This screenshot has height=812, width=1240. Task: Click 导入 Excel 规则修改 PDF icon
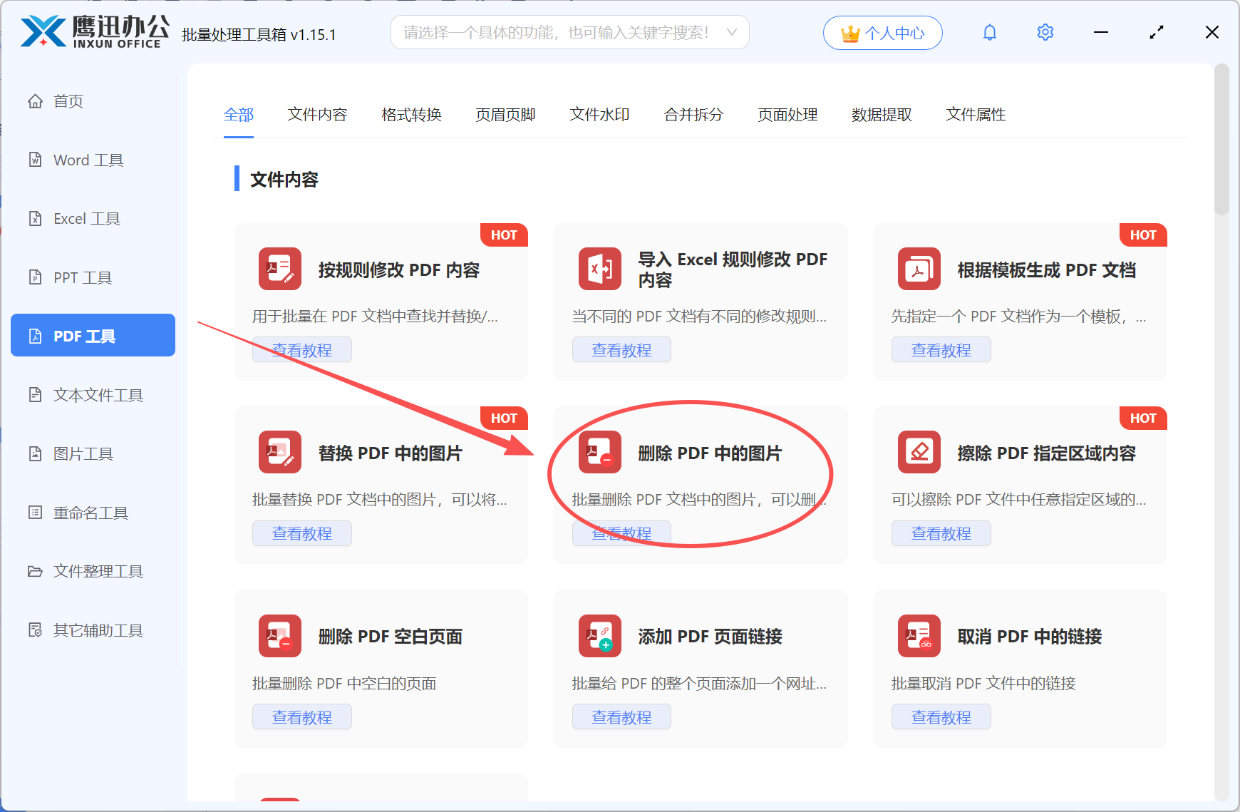click(600, 269)
